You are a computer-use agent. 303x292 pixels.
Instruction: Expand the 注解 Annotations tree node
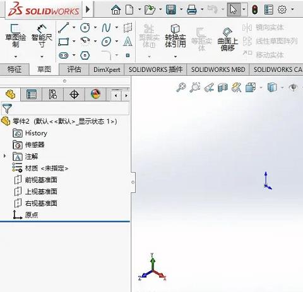click(x=4, y=156)
